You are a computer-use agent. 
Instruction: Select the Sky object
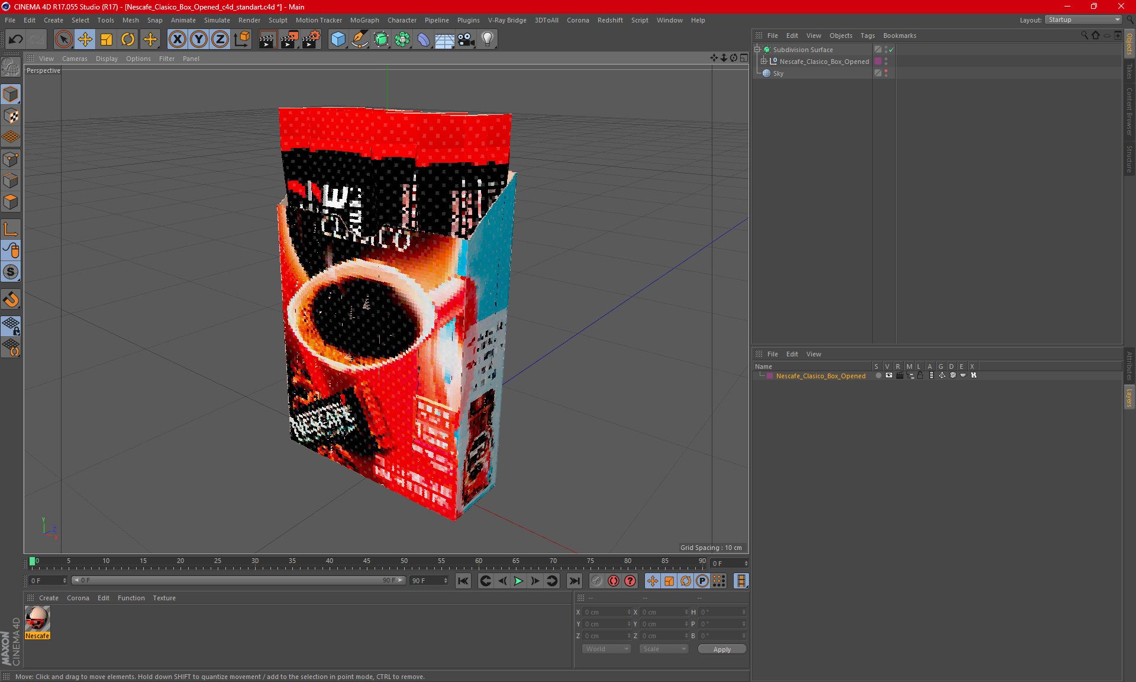pos(778,73)
